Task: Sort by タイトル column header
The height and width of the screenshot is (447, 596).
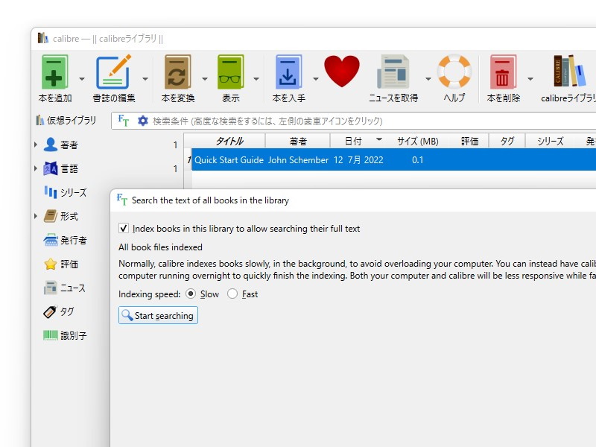Action: (x=229, y=142)
